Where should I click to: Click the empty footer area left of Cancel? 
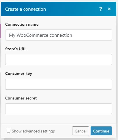(63, 131)
